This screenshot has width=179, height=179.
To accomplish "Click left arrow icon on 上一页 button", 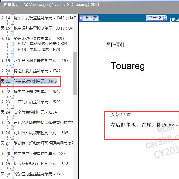I will pyautogui.click(x=81, y=18).
